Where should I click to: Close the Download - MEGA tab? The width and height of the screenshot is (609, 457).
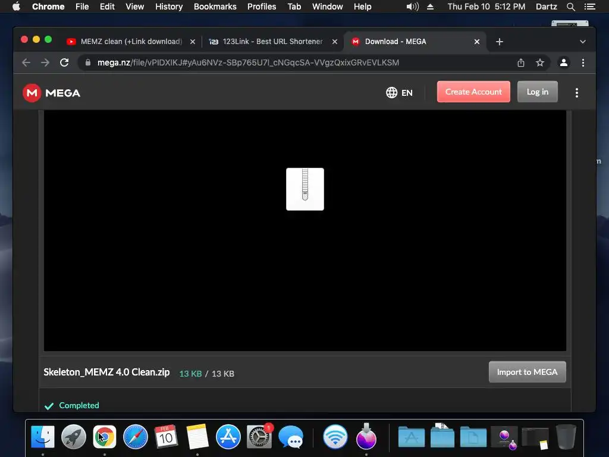click(x=477, y=42)
